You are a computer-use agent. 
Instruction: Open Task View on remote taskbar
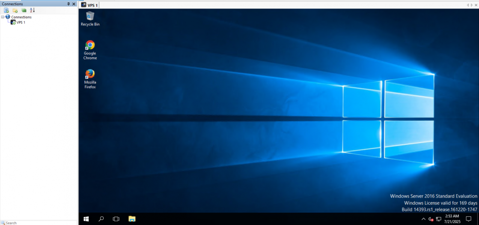116,219
